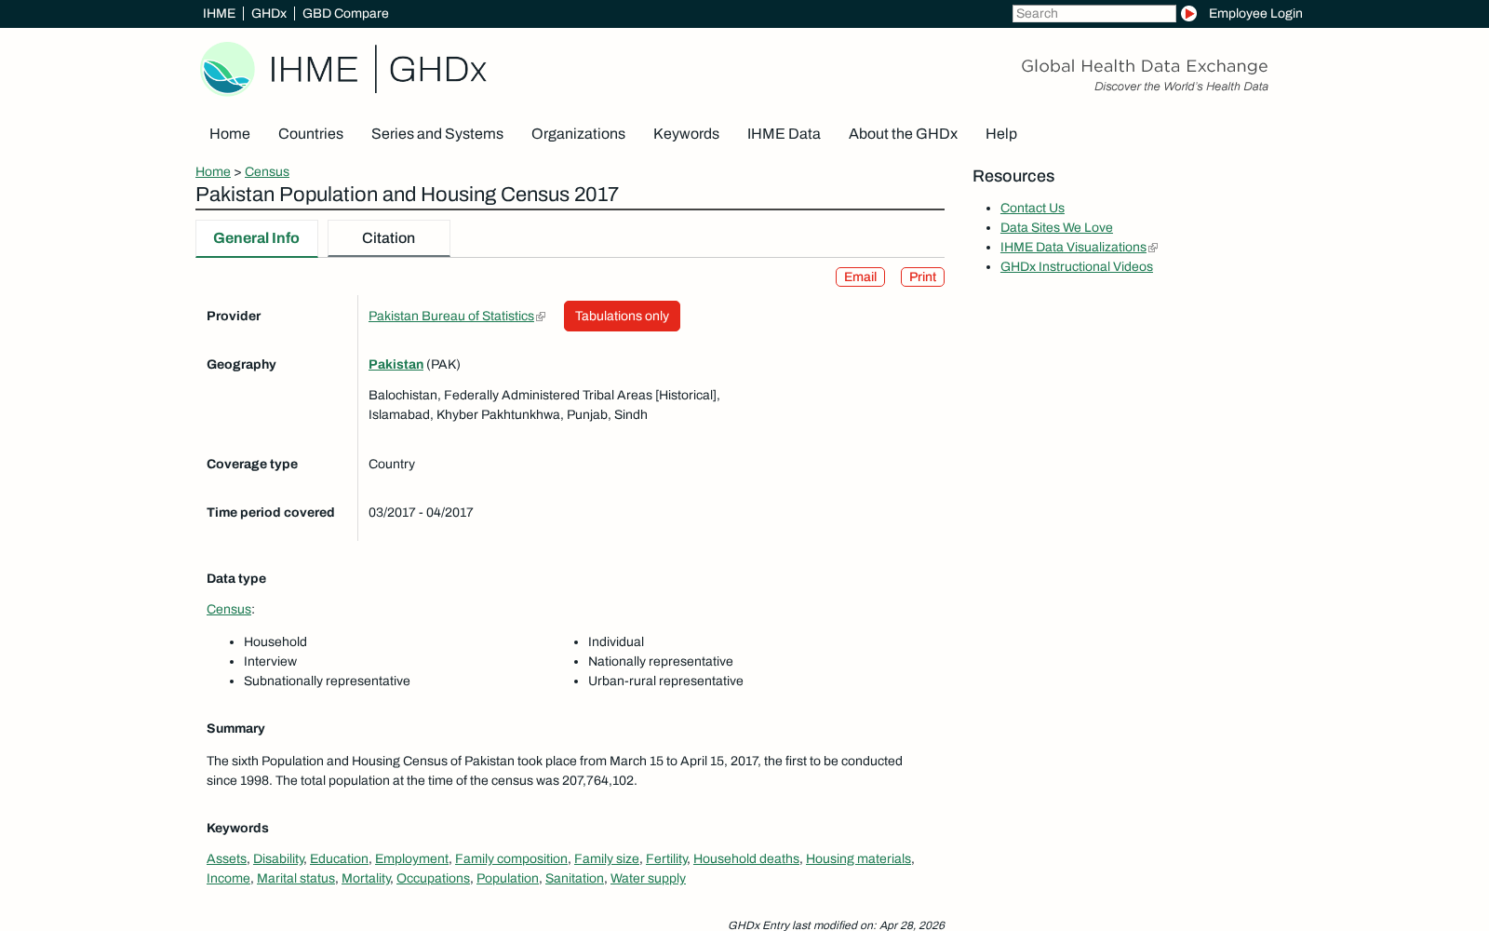Open the Assets keyword
Image resolution: width=1489 pixels, height=931 pixels.
click(x=226, y=859)
